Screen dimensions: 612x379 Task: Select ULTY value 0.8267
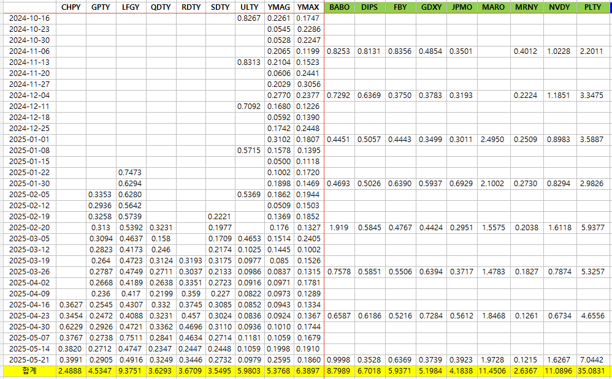[248, 18]
